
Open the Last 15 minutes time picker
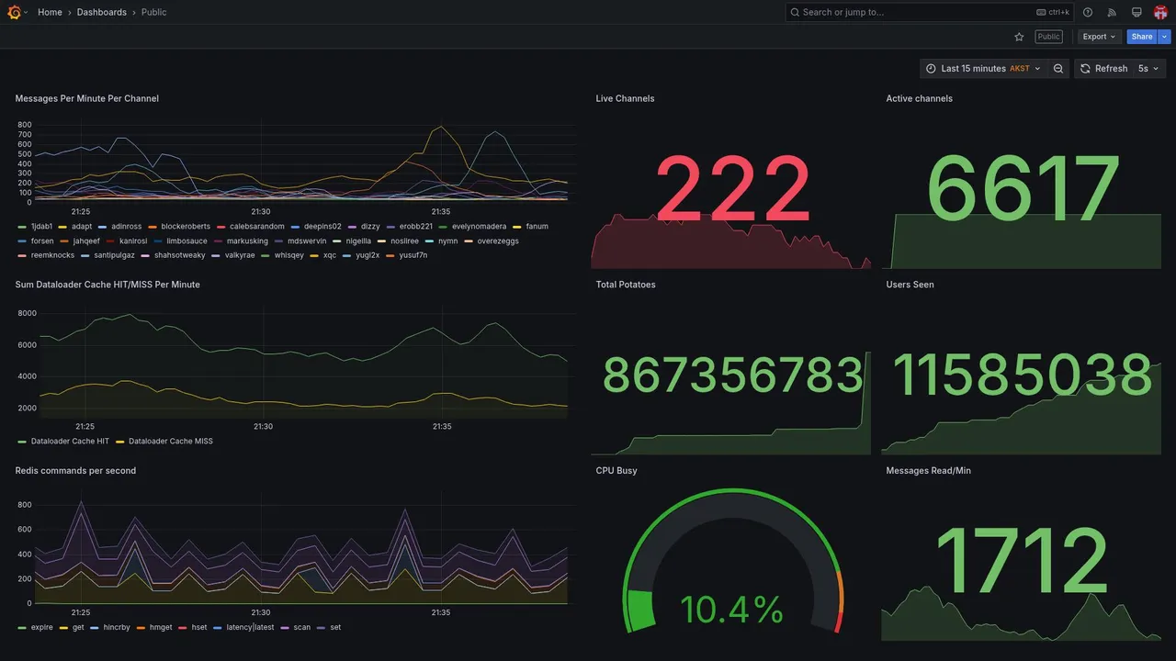point(983,69)
